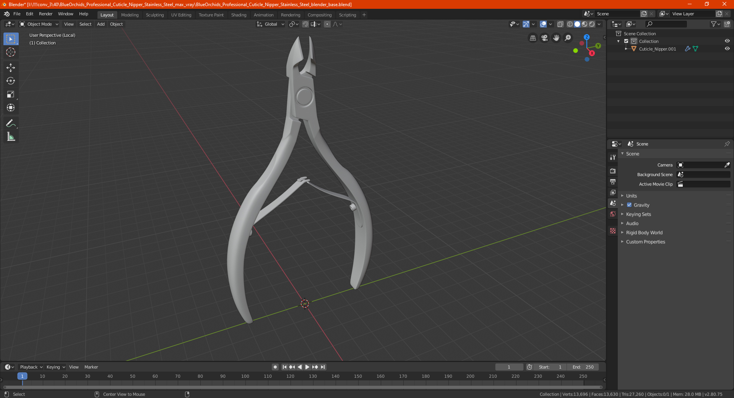Click the End frame field 250
The height and width of the screenshot is (398, 734).
pos(583,367)
